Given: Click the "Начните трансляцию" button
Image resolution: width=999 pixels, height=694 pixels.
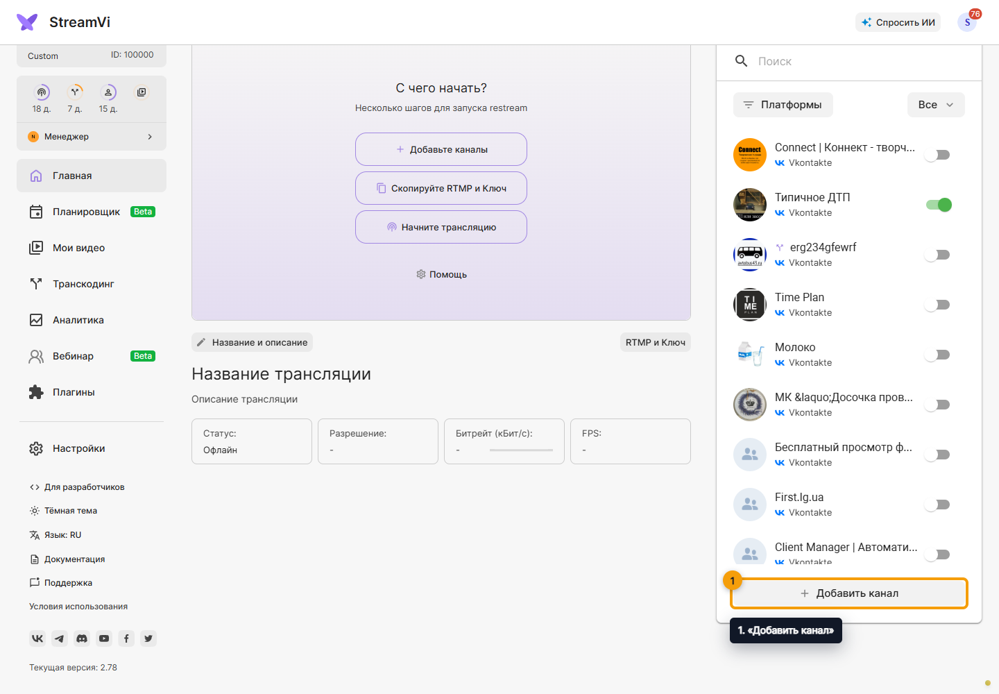Looking at the screenshot, I should [x=441, y=227].
